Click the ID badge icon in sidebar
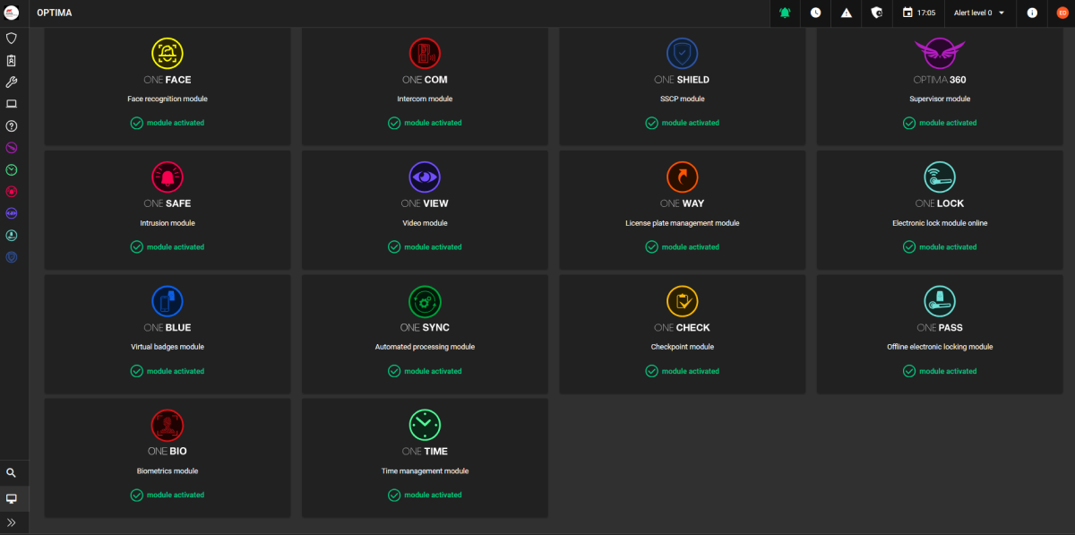1075x535 pixels. (x=12, y=61)
